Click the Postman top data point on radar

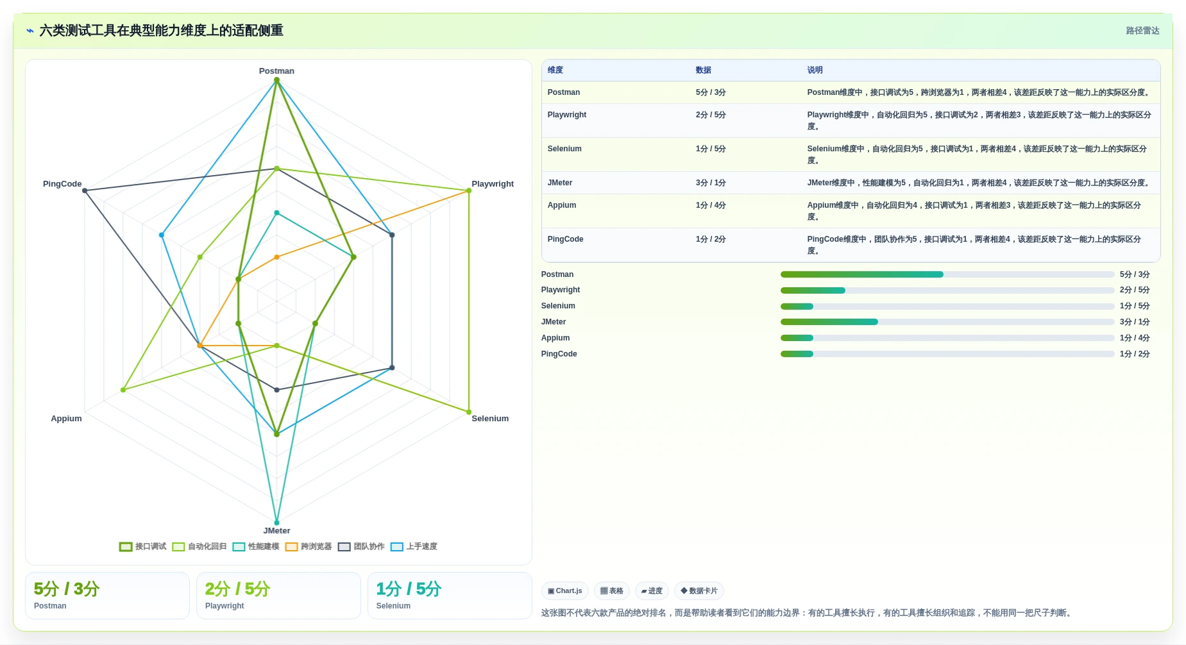tap(276, 80)
